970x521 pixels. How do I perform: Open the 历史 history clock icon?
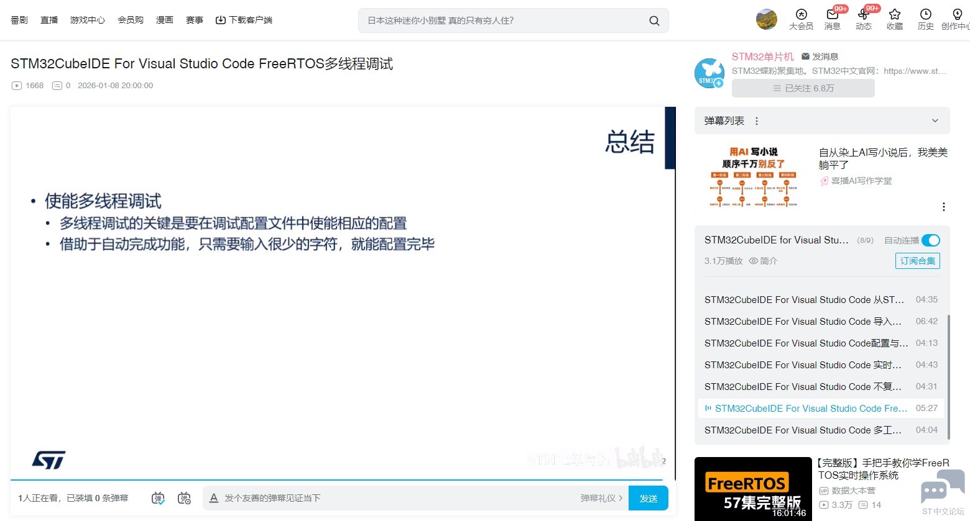(x=925, y=15)
